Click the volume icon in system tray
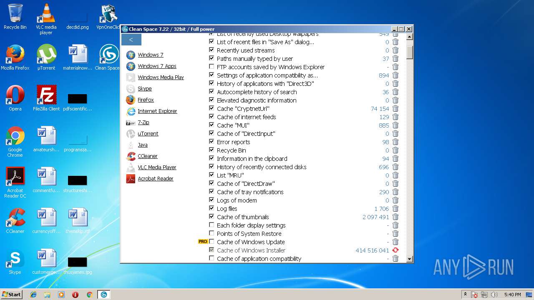The width and height of the screenshot is (534, 300). pyautogui.click(x=494, y=295)
